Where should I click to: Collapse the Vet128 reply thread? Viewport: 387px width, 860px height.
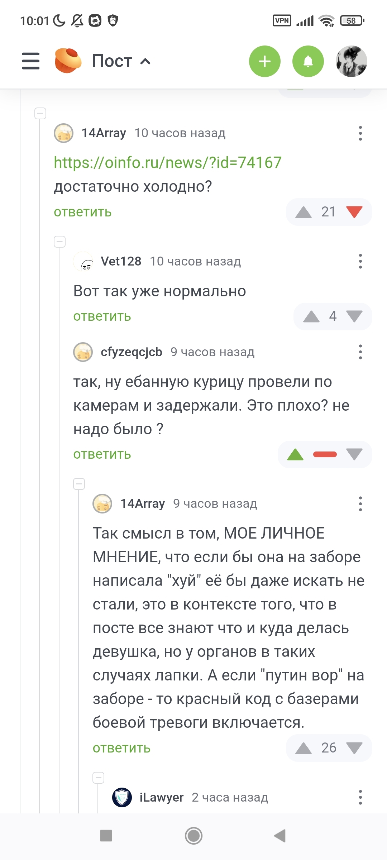(x=60, y=242)
